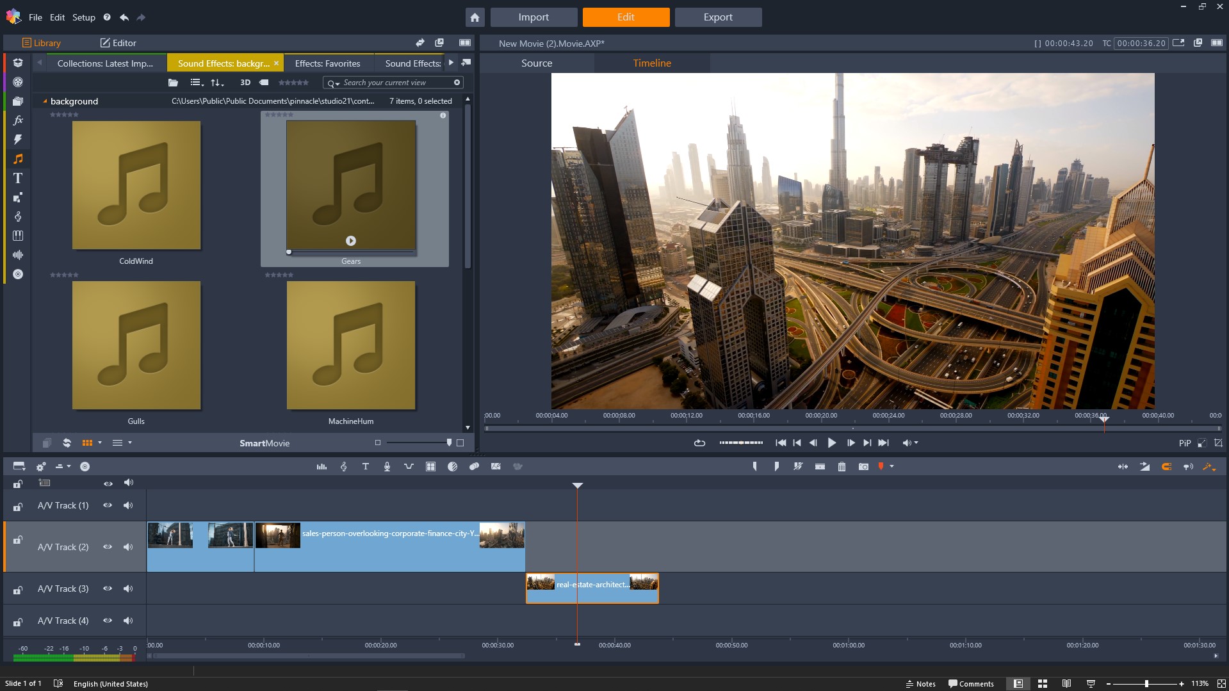The width and height of the screenshot is (1229, 691).
Task: Select the MachineHum sound thumbnail
Action: pos(351,346)
